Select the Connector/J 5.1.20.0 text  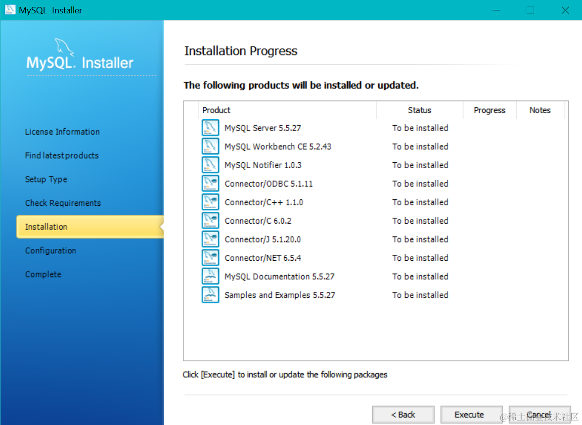click(x=263, y=239)
